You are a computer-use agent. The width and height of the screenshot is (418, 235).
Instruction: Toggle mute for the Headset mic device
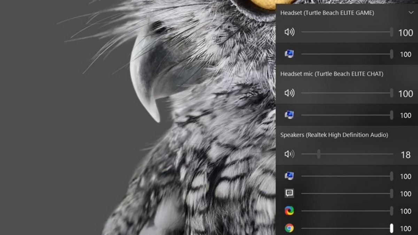pos(289,93)
